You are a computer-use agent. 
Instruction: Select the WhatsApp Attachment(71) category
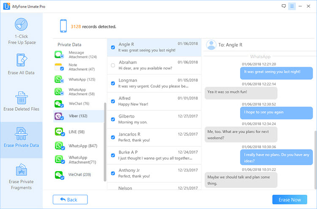tap(79, 160)
